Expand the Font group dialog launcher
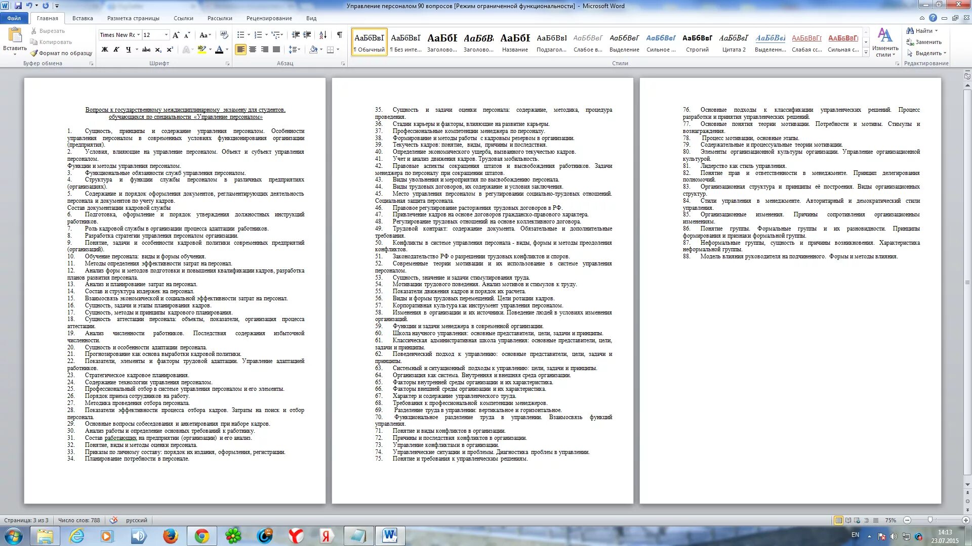 coord(227,64)
